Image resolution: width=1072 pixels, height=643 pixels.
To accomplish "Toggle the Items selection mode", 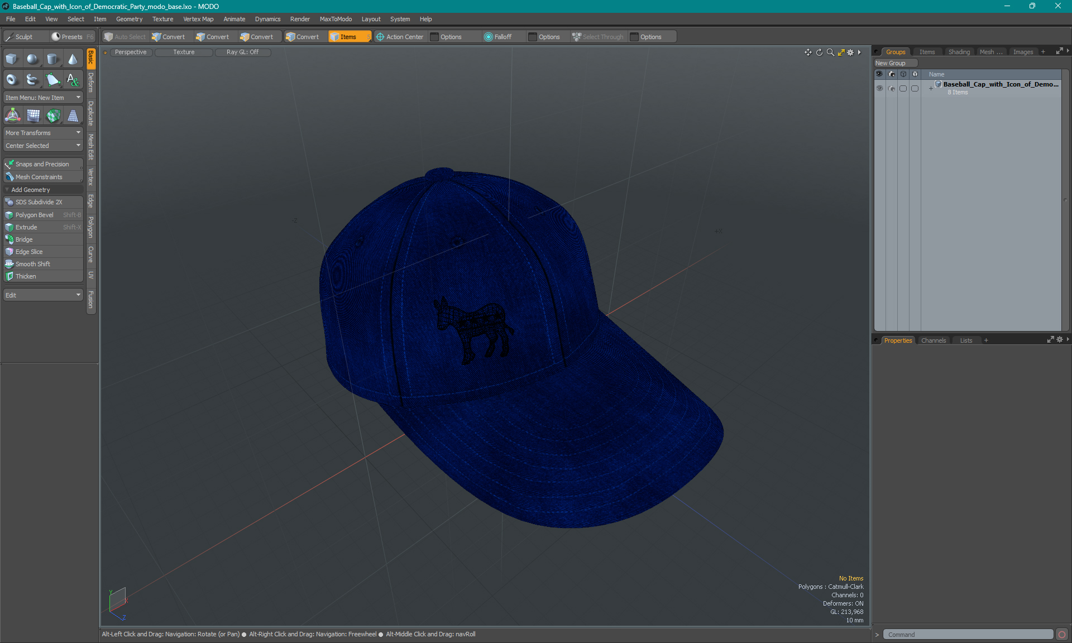I will point(349,37).
